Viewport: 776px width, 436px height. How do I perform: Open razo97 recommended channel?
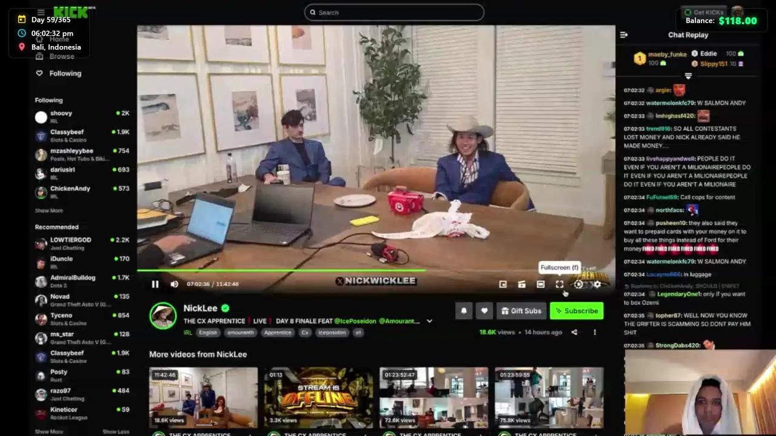(x=82, y=394)
